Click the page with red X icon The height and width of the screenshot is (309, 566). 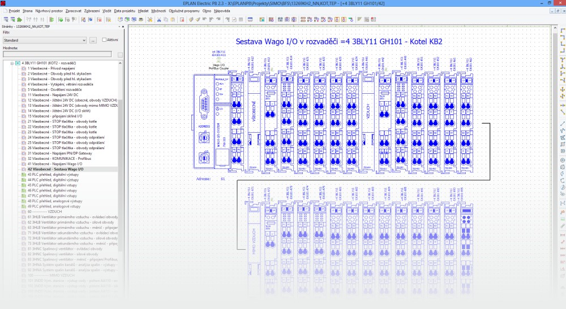(x=99, y=19)
